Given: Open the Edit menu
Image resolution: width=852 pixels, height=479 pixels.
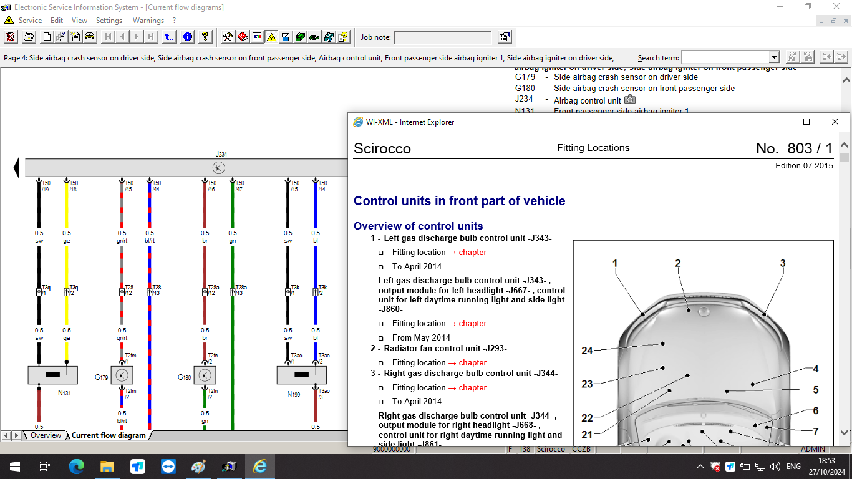Looking at the screenshot, I should pos(57,21).
